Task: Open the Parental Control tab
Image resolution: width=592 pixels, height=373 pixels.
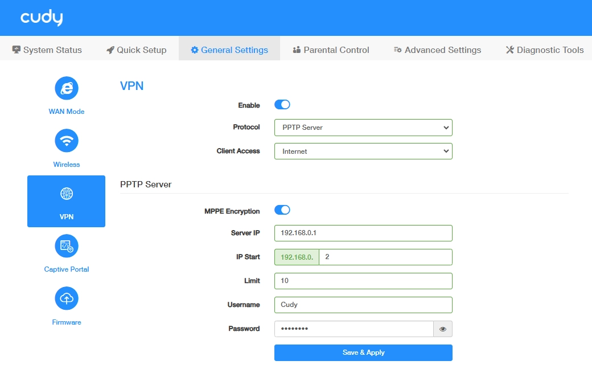Action: click(331, 50)
